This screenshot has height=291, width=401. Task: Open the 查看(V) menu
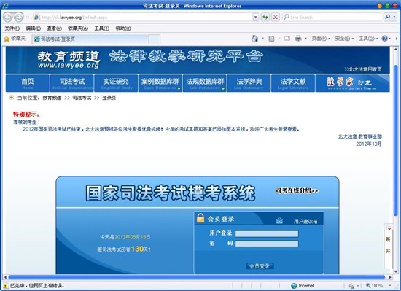click(x=54, y=28)
